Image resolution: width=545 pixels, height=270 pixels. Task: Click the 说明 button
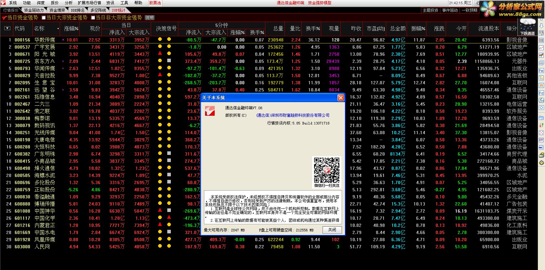pyautogui.click(x=149, y=18)
